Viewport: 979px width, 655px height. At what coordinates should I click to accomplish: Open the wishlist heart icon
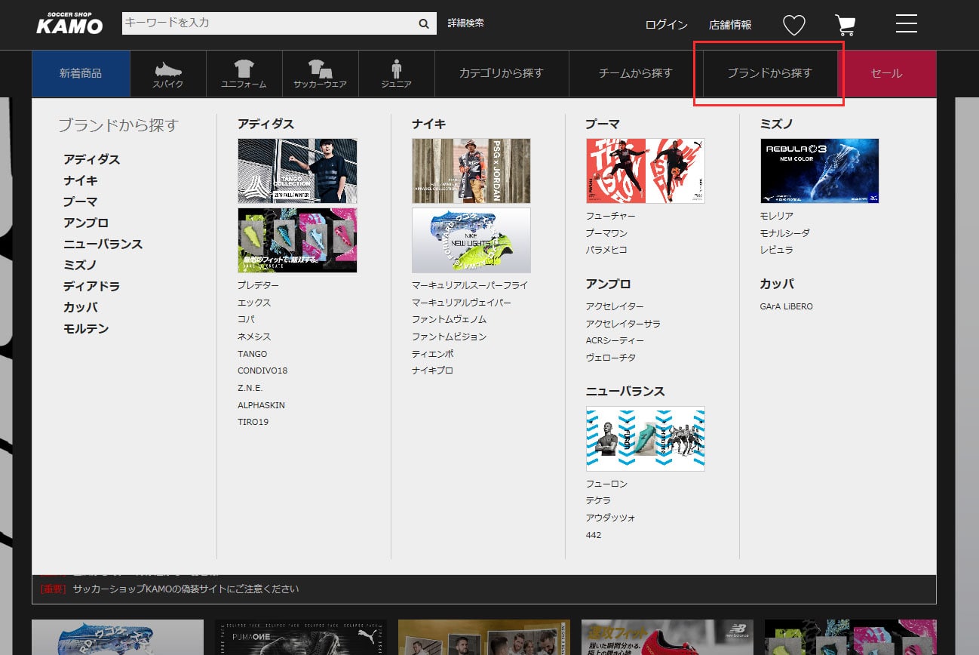coord(793,25)
